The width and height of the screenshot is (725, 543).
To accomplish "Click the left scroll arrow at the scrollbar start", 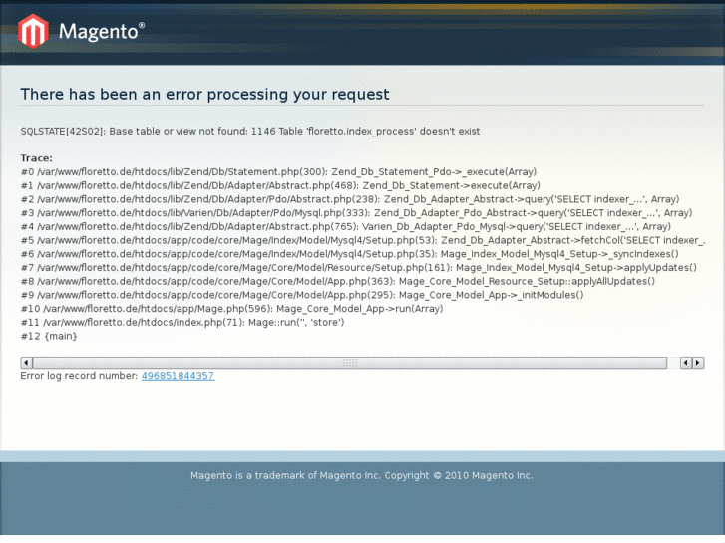I will 27,363.
